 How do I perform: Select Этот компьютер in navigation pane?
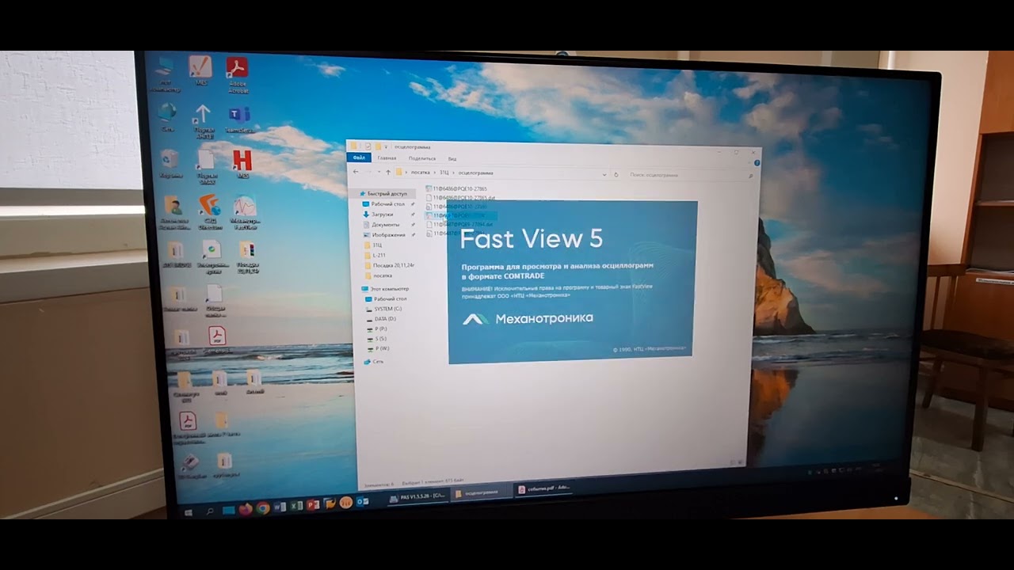click(384, 289)
